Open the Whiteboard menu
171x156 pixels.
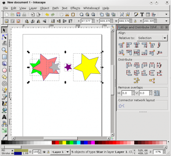[91, 8]
